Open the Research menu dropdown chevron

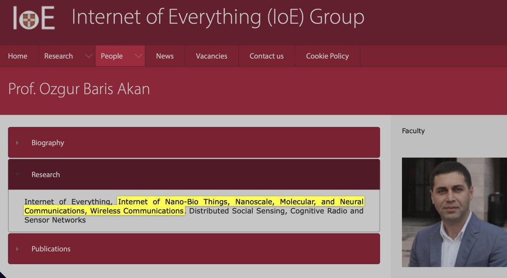point(88,56)
